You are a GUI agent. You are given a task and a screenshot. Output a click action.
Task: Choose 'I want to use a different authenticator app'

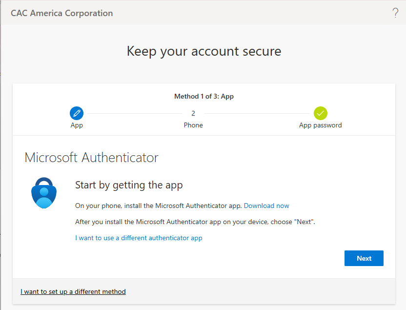(x=139, y=238)
